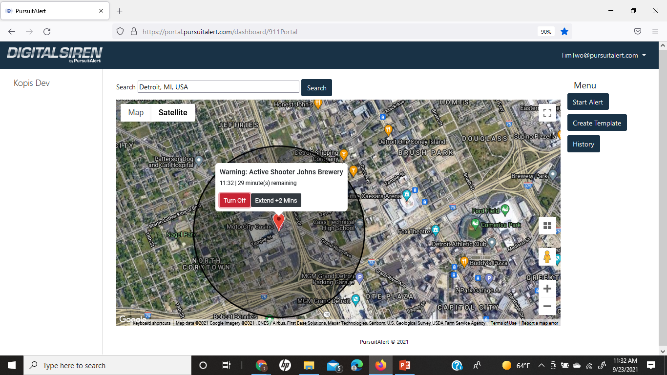Click the Patterson Dog and Cat Hospital marker
The width and height of the screenshot is (667, 375).
coord(199,160)
